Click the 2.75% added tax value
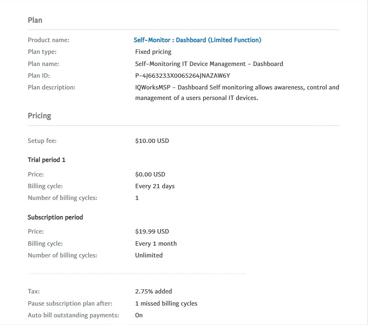Screen dimensions: 368x325 [x=154, y=291]
